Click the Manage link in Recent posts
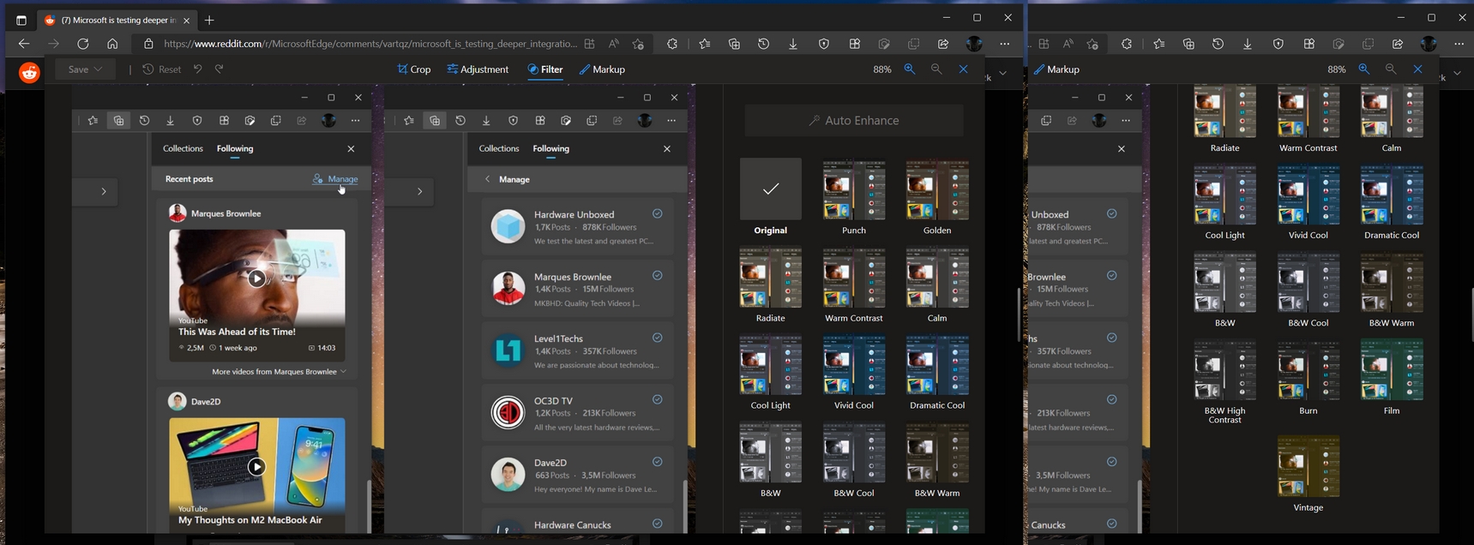Viewport: 1474px width, 545px height. pos(335,179)
